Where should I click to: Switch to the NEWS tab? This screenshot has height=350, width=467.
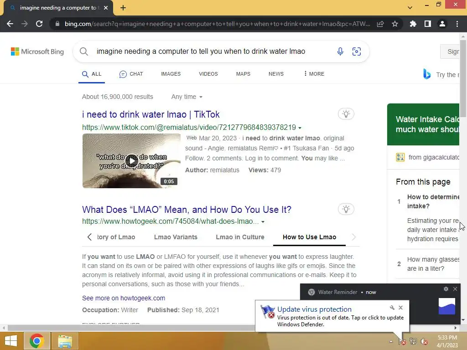point(276,74)
